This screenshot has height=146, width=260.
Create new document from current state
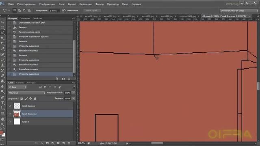[57, 79]
